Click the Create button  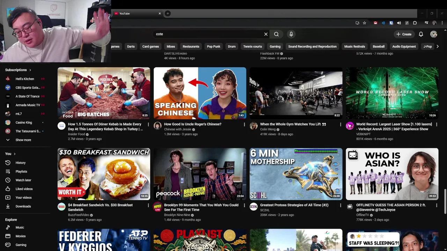coord(404,34)
